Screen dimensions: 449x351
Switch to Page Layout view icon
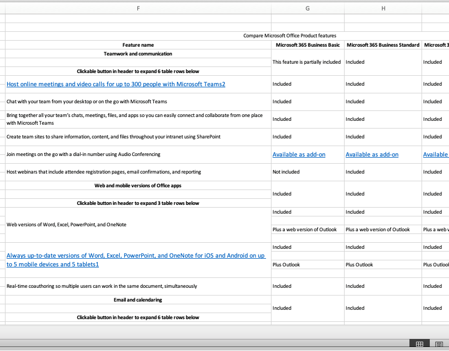[x=439, y=345]
